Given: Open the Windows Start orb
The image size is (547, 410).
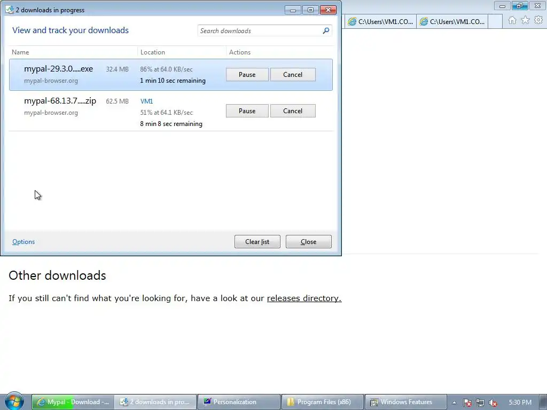Looking at the screenshot, I should (x=14, y=401).
